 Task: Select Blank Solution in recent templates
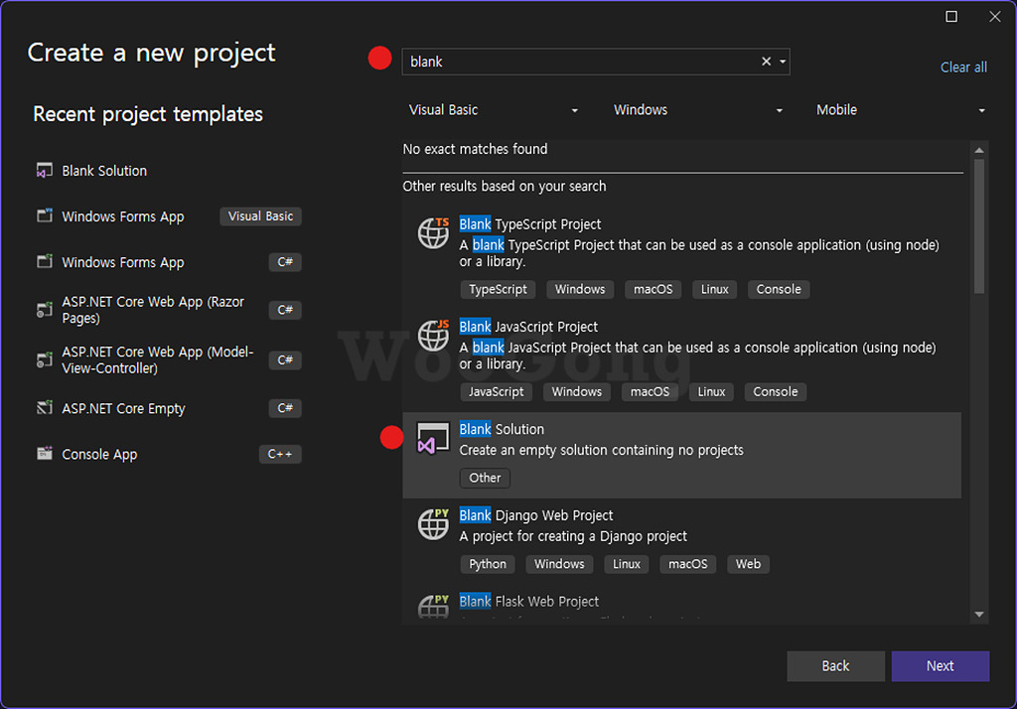(x=169, y=171)
